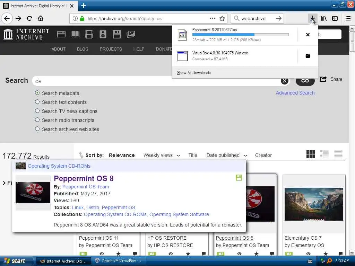The height and width of the screenshot is (266, 355).
Task: Open Operating System Software collection link
Action: [x=179, y=214]
